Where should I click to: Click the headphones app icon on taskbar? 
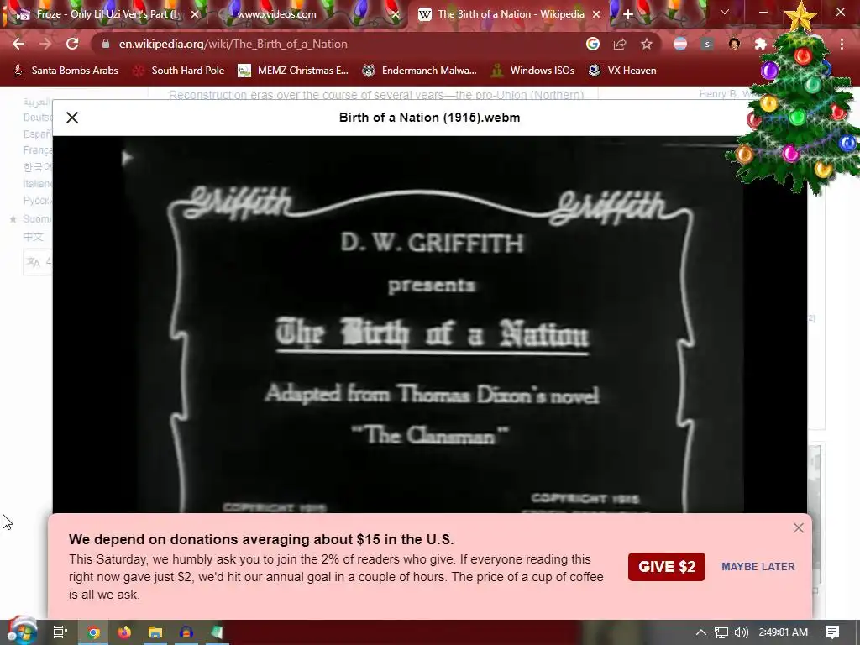pos(186,632)
